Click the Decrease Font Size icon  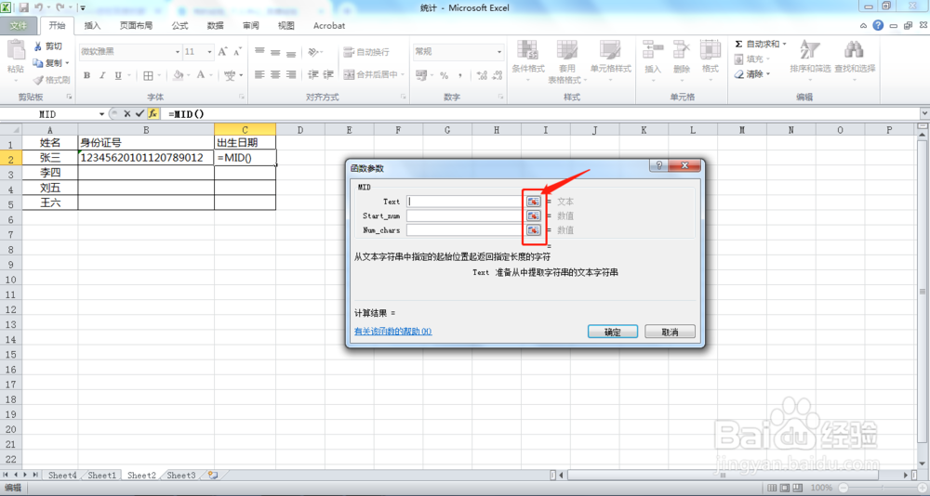237,52
